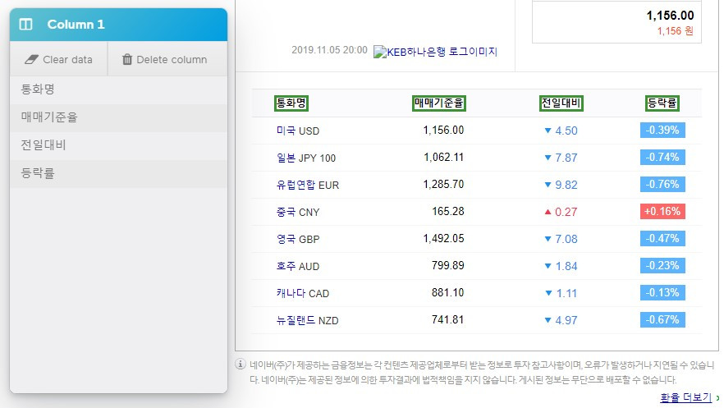This screenshot has width=724, height=408.
Task: Click the 7.87 daily change value
Action: [566, 158]
